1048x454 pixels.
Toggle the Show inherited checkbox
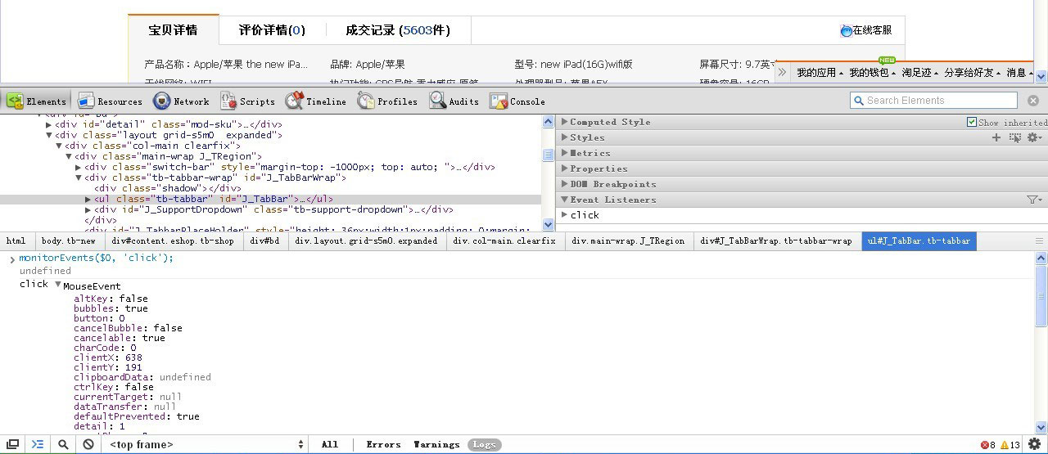pyautogui.click(x=972, y=122)
